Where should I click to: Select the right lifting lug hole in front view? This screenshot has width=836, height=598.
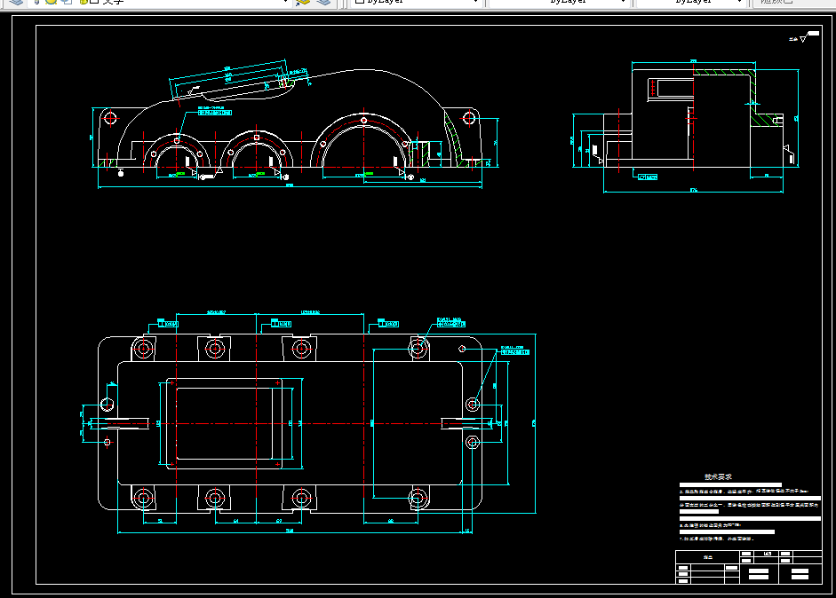469,117
